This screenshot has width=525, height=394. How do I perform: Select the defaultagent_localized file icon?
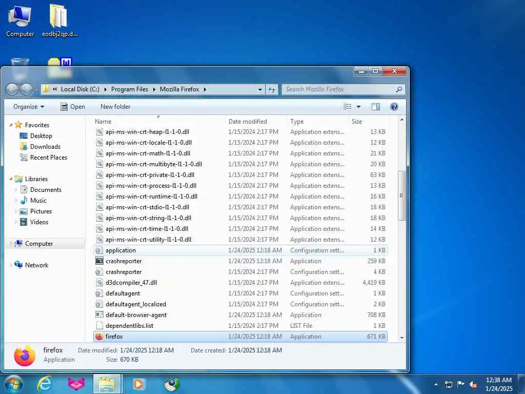[99, 304]
